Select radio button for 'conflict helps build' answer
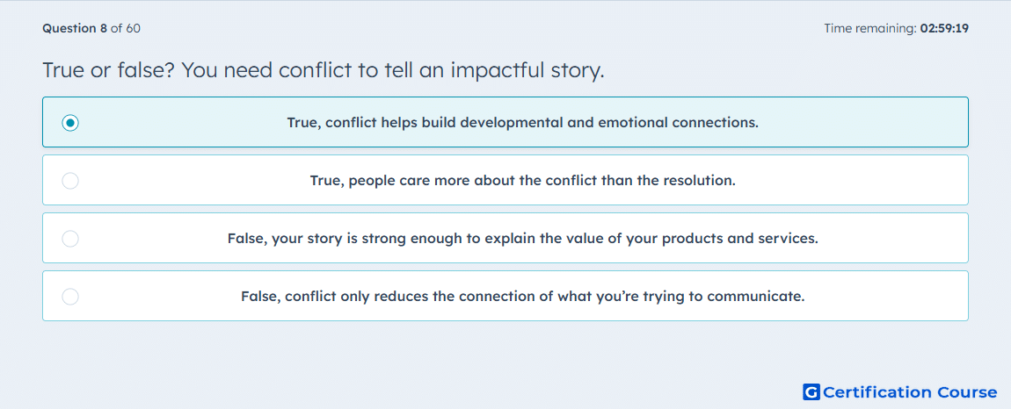The image size is (1011, 409). (x=70, y=122)
